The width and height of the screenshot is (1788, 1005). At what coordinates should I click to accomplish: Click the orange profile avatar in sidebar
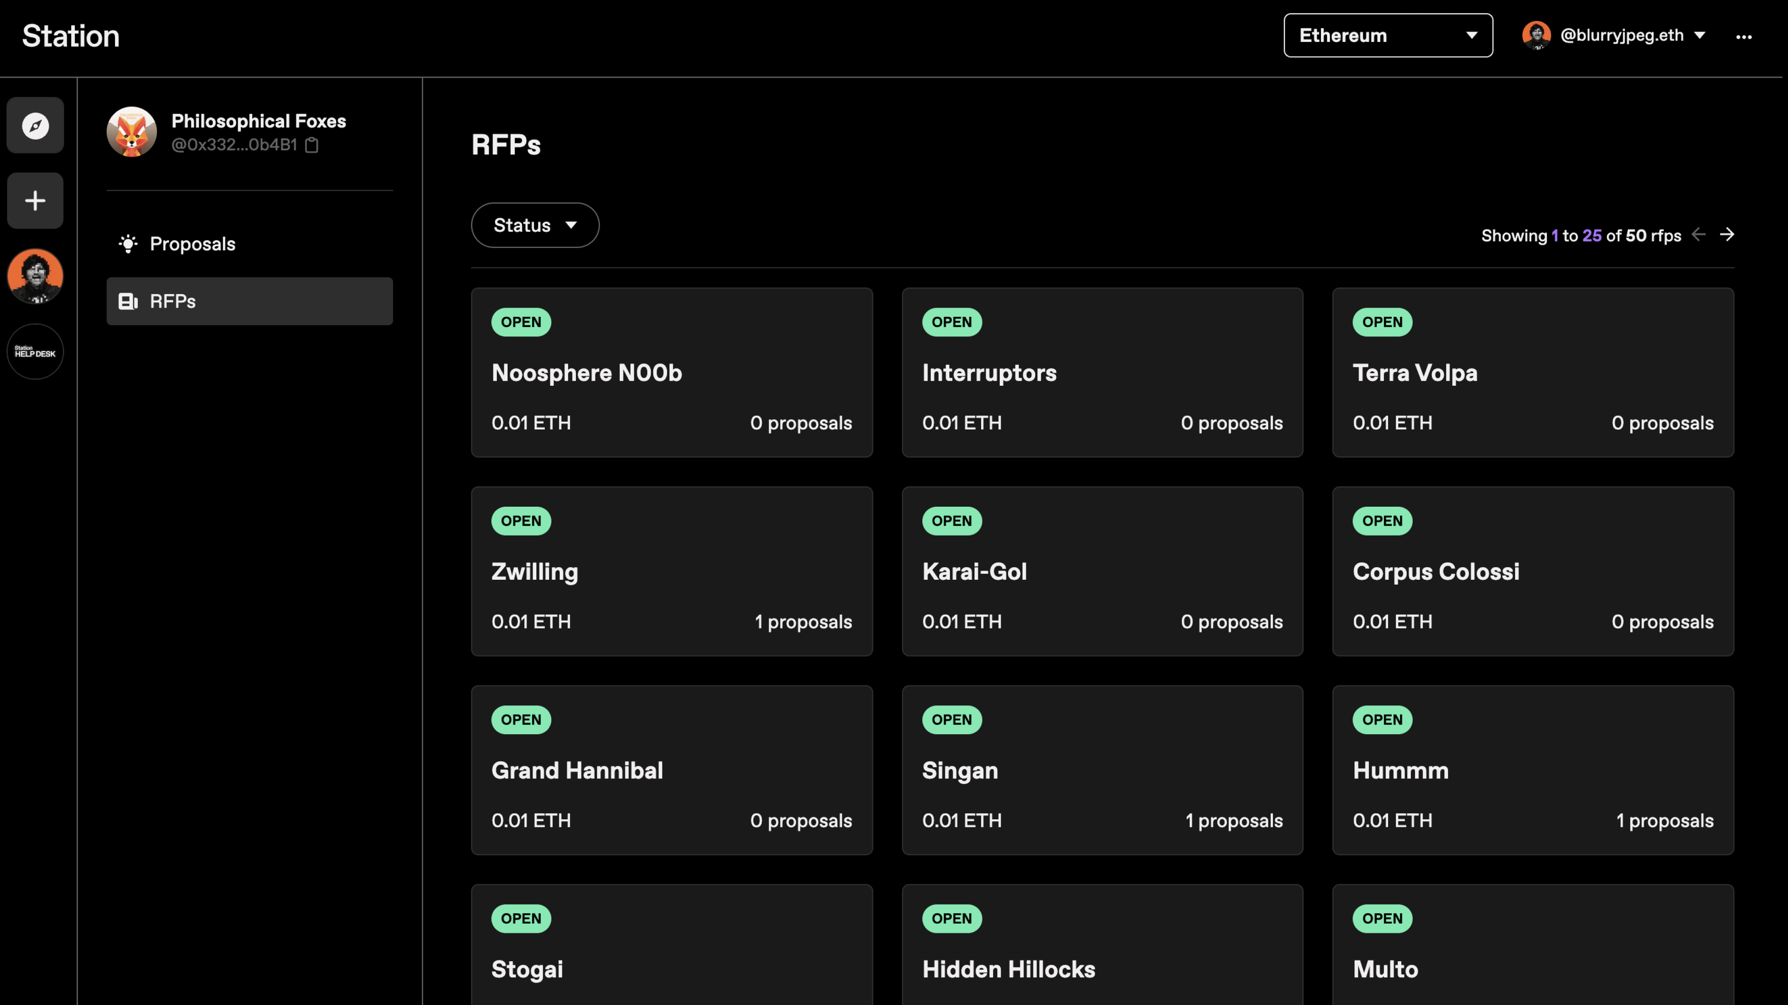click(35, 276)
